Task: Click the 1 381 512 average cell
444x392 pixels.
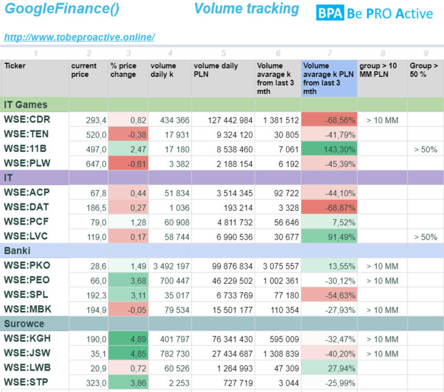Action: tap(278, 120)
